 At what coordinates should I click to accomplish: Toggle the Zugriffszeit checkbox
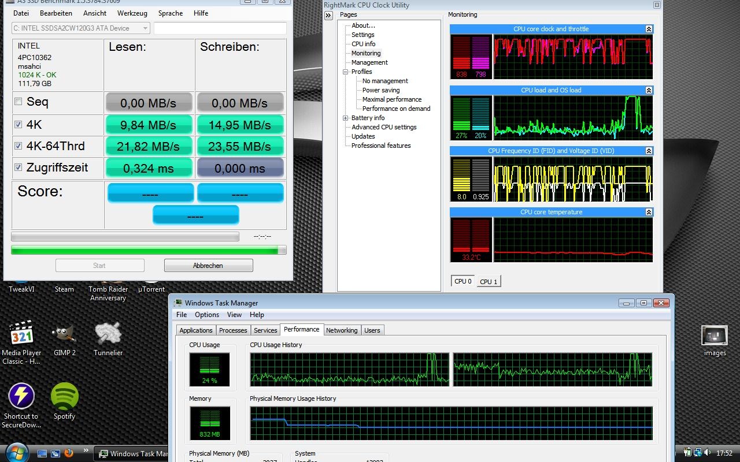pyautogui.click(x=18, y=167)
